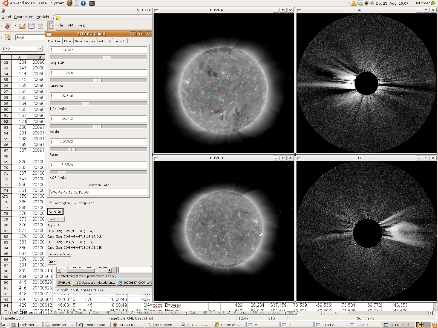Click the open folder icon in toolbar
Viewport: 438px width, 328px height.
[x=22, y=26]
